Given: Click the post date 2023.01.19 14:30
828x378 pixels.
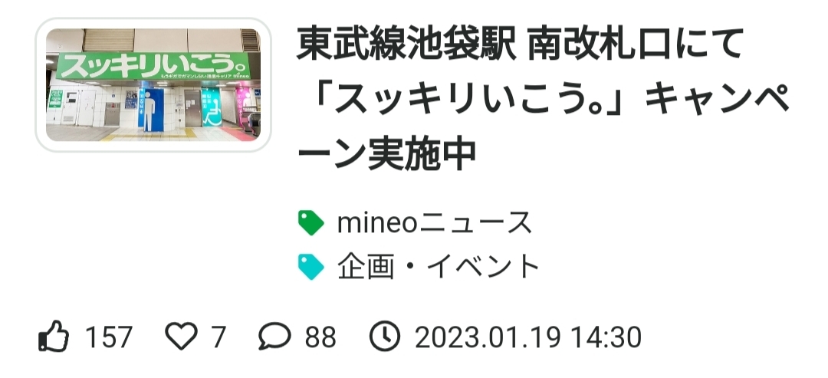Looking at the screenshot, I should (528, 337).
